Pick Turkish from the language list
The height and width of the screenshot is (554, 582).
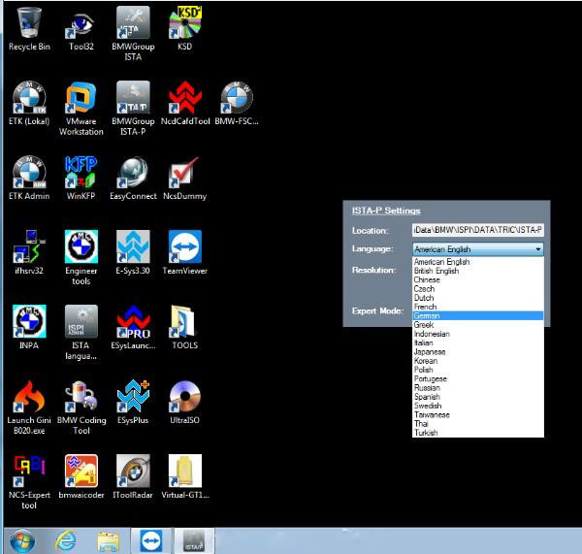pyautogui.click(x=477, y=433)
